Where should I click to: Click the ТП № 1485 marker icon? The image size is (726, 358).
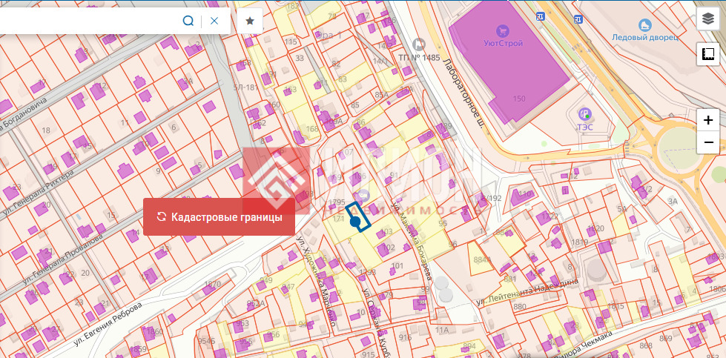point(419,44)
